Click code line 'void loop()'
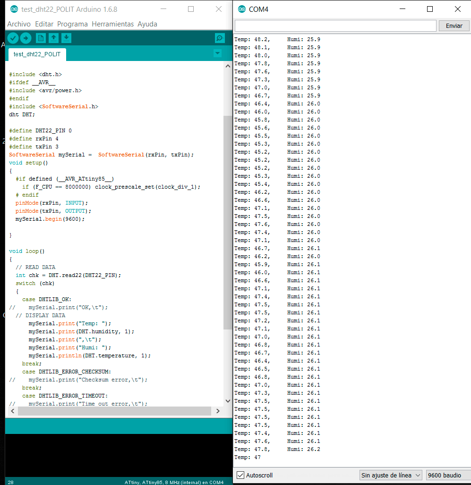Image resolution: width=471 pixels, height=485 pixels. [x=27, y=251]
